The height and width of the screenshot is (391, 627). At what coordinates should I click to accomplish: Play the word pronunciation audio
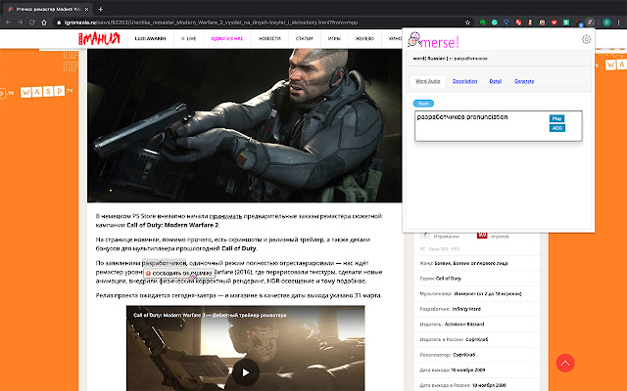pyautogui.click(x=556, y=118)
